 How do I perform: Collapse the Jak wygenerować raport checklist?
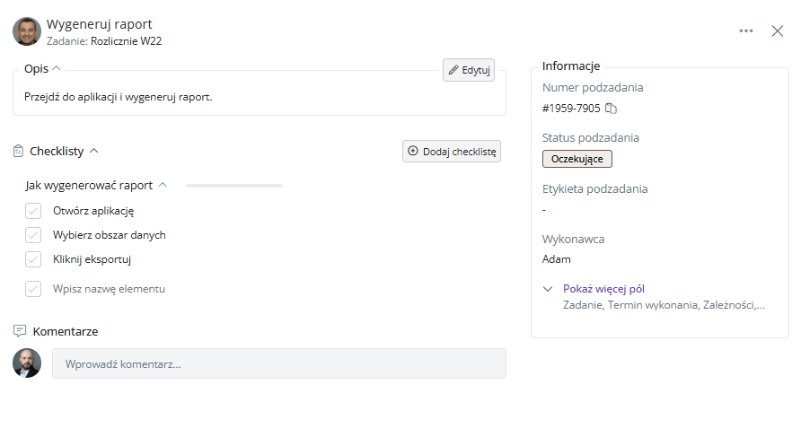point(163,185)
